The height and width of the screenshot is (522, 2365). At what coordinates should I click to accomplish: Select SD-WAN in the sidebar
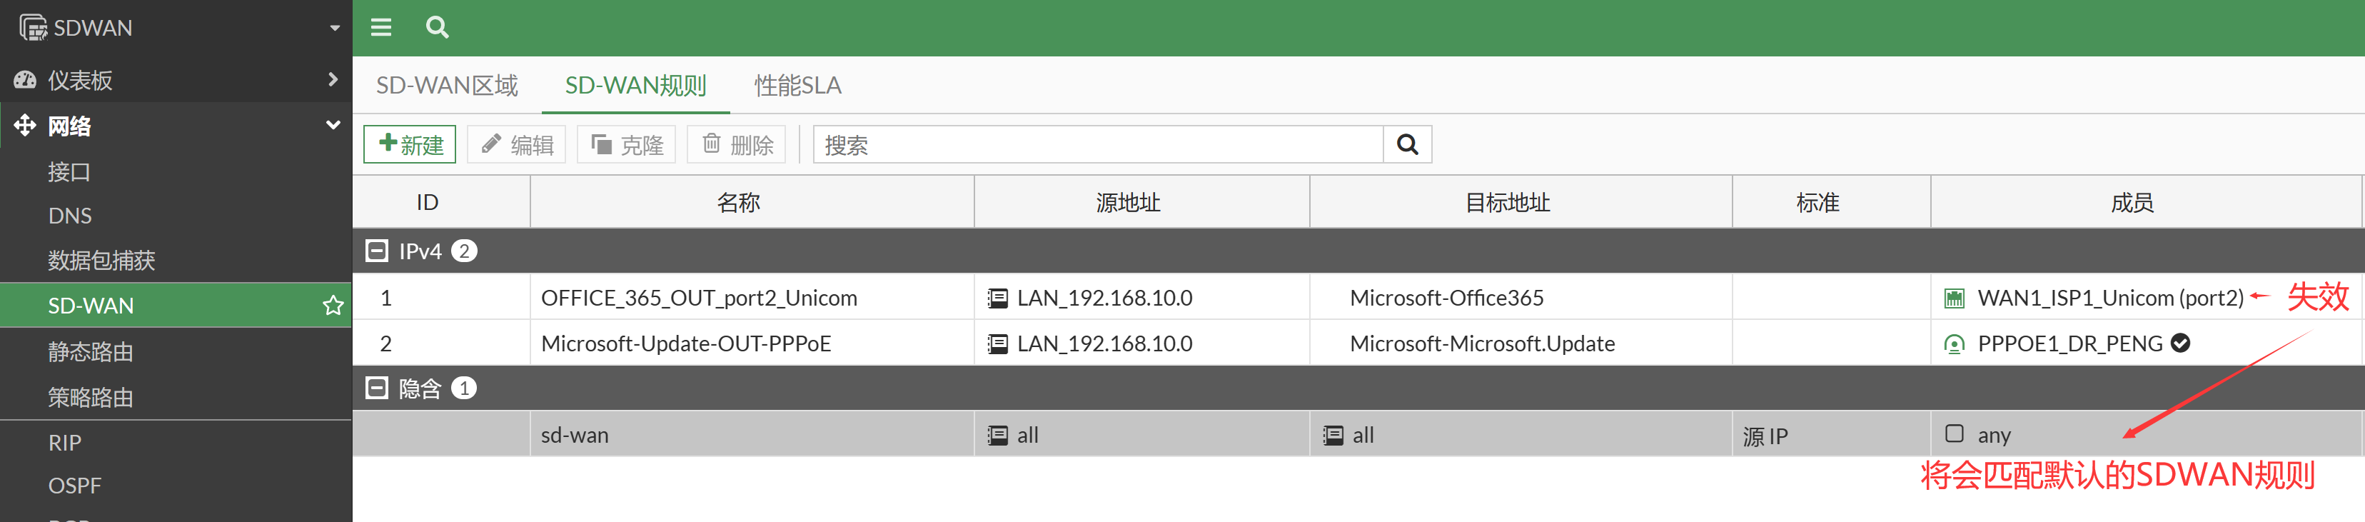176,305
